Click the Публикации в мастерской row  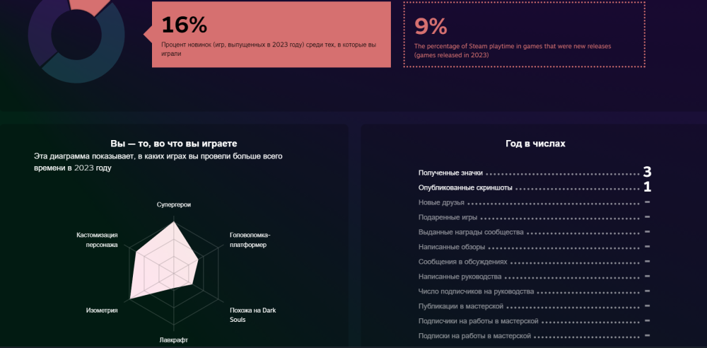(x=460, y=306)
